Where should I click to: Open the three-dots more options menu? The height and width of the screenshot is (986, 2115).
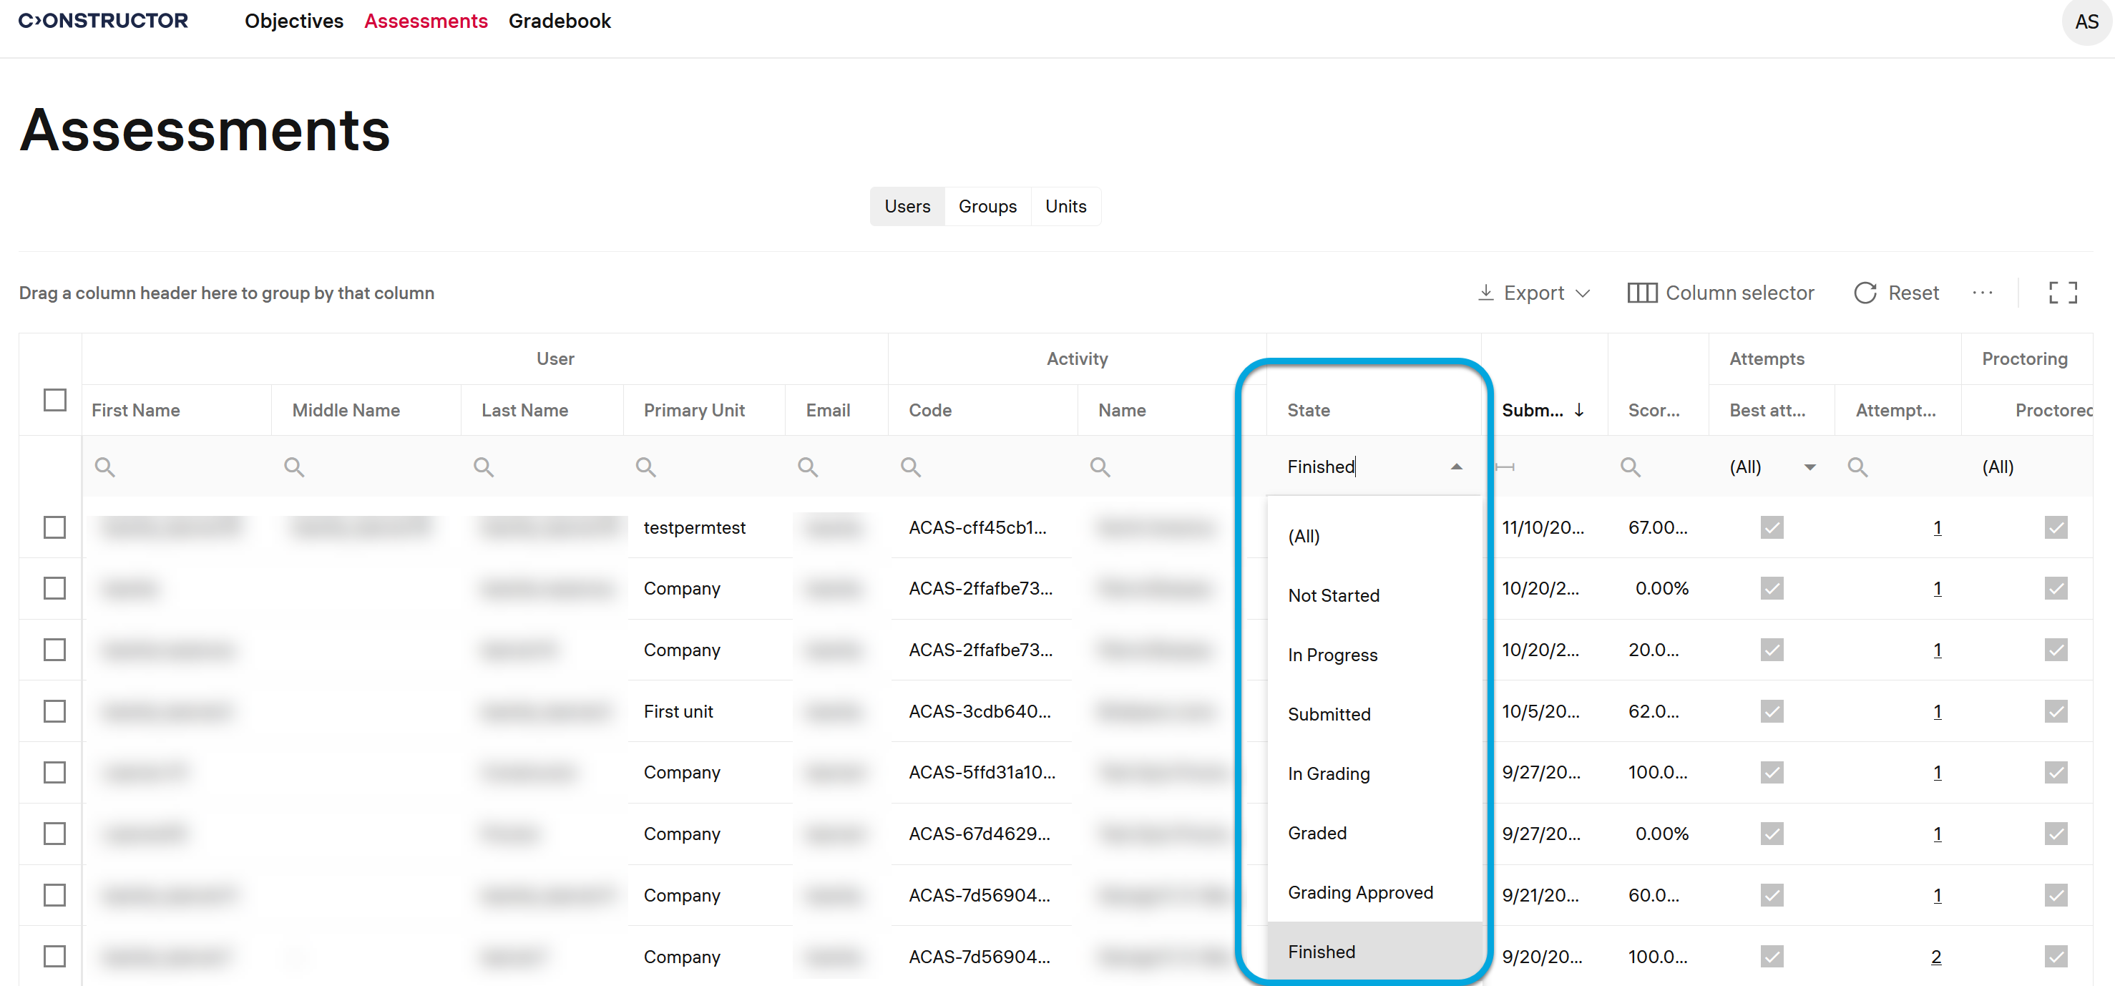pyautogui.click(x=1982, y=293)
